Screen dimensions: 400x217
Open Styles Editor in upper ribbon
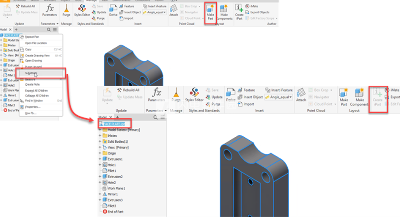point(82,11)
